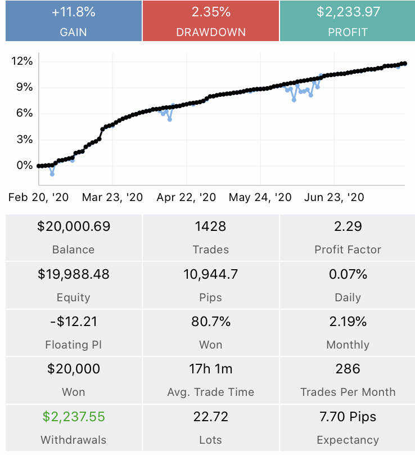Image resolution: width=415 pixels, height=455 pixels.
Task: Click the green $2,237.55 Withdrawals value
Action: pyautogui.click(x=74, y=416)
